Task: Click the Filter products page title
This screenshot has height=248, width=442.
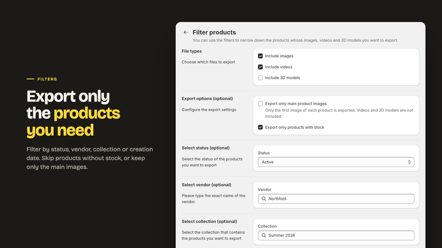Action: (214, 32)
